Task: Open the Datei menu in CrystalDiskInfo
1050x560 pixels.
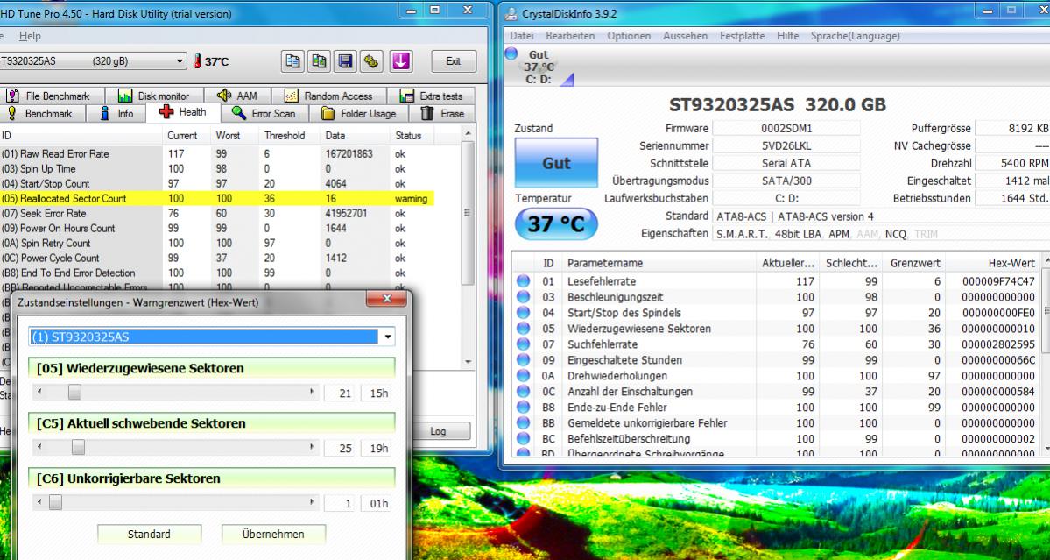Action: (522, 36)
